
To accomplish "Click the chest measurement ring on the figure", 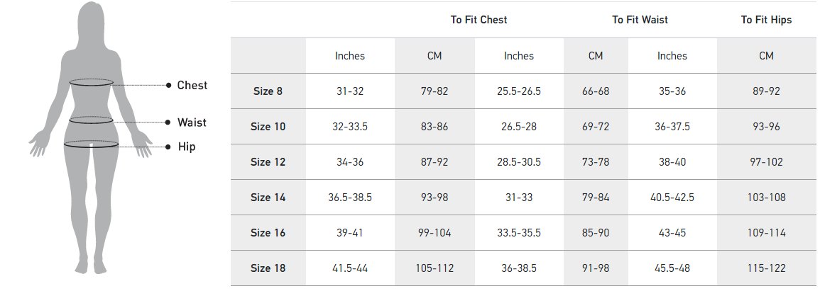I will point(91,82).
